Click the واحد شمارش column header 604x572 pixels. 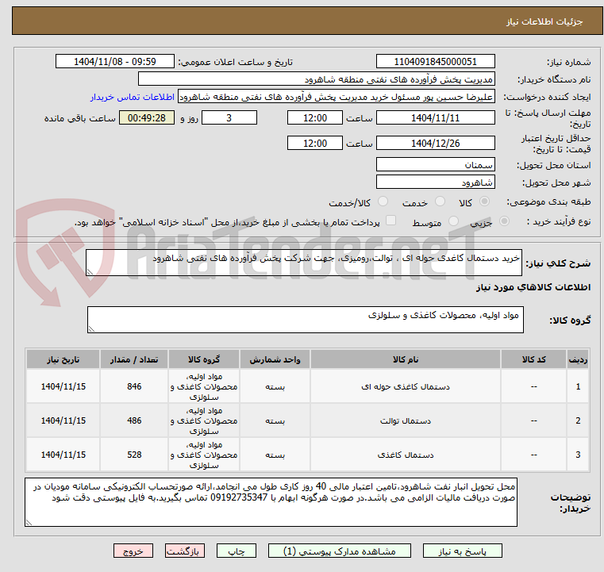pos(275,359)
